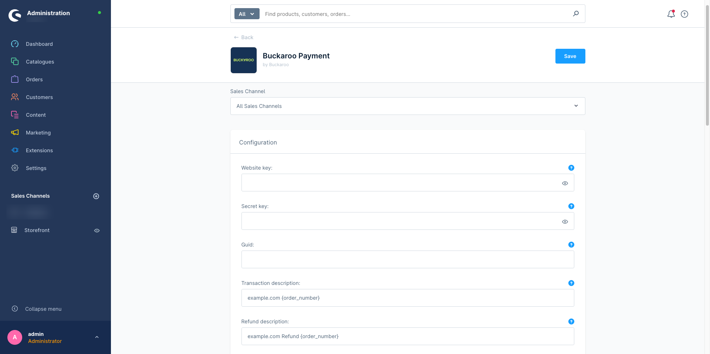Image resolution: width=710 pixels, height=354 pixels.
Task: Click Collapse menu label
Action: [43, 309]
